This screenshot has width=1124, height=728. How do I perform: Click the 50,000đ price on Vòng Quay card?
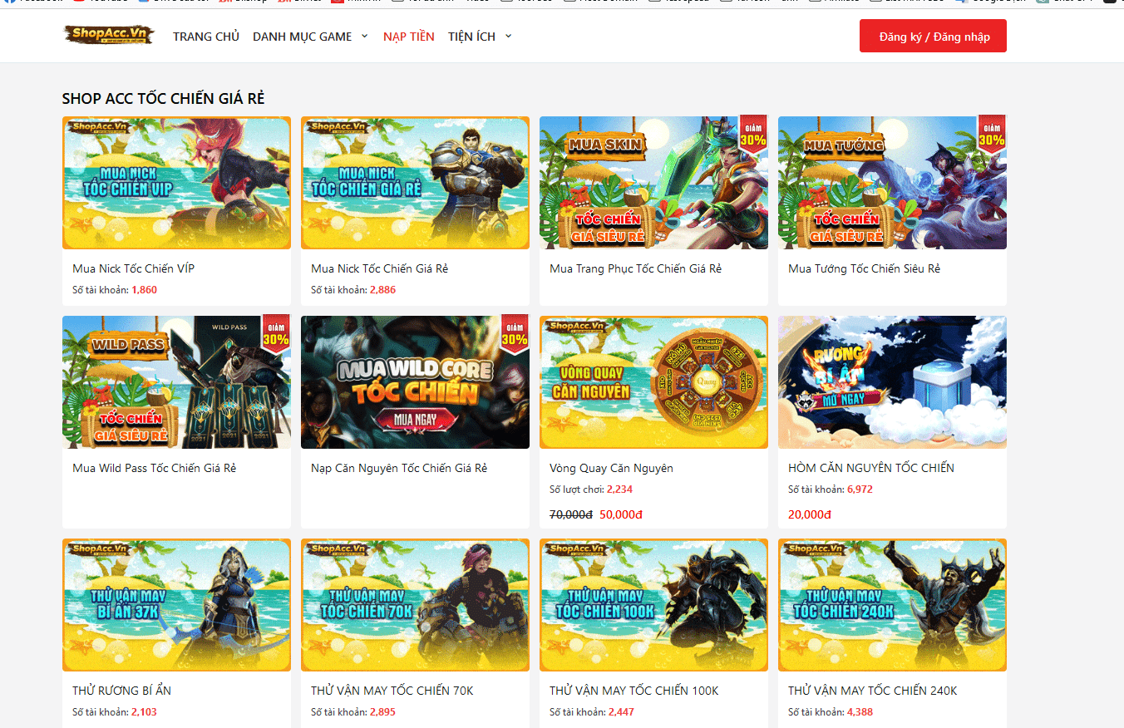point(621,514)
